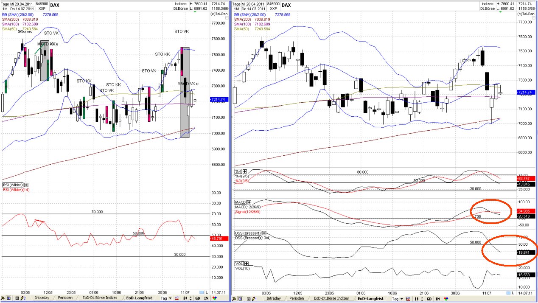Click the colored diamond icon at bottom right
Screen dimensions: 538x303
pos(446,298)
